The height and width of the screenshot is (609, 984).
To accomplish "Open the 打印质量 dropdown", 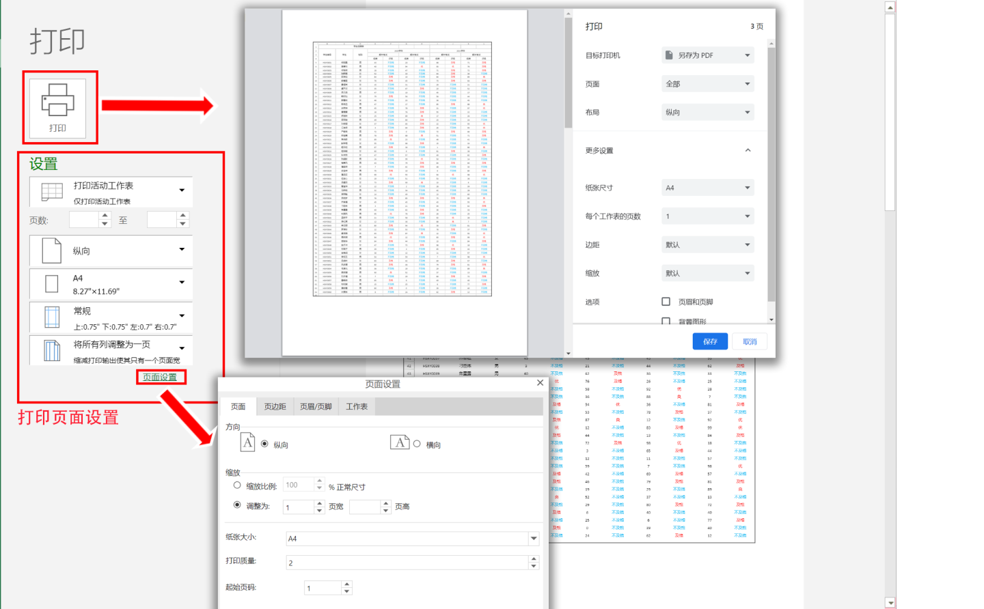I will (x=412, y=563).
